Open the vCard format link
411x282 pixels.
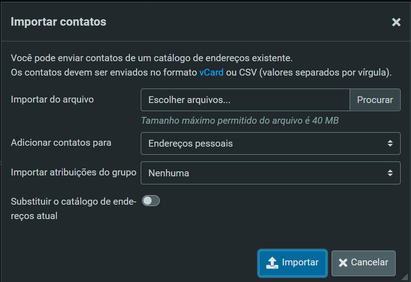211,72
